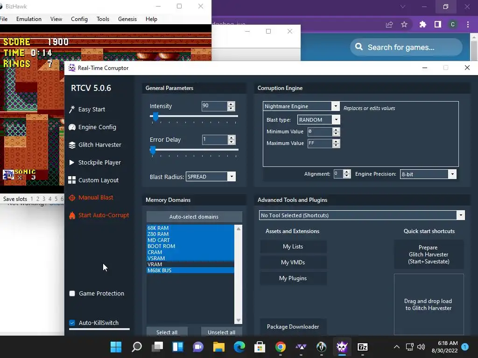Click Chrome share page icon
Screen dimensions: 478x358
pyautogui.click(x=389, y=24)
